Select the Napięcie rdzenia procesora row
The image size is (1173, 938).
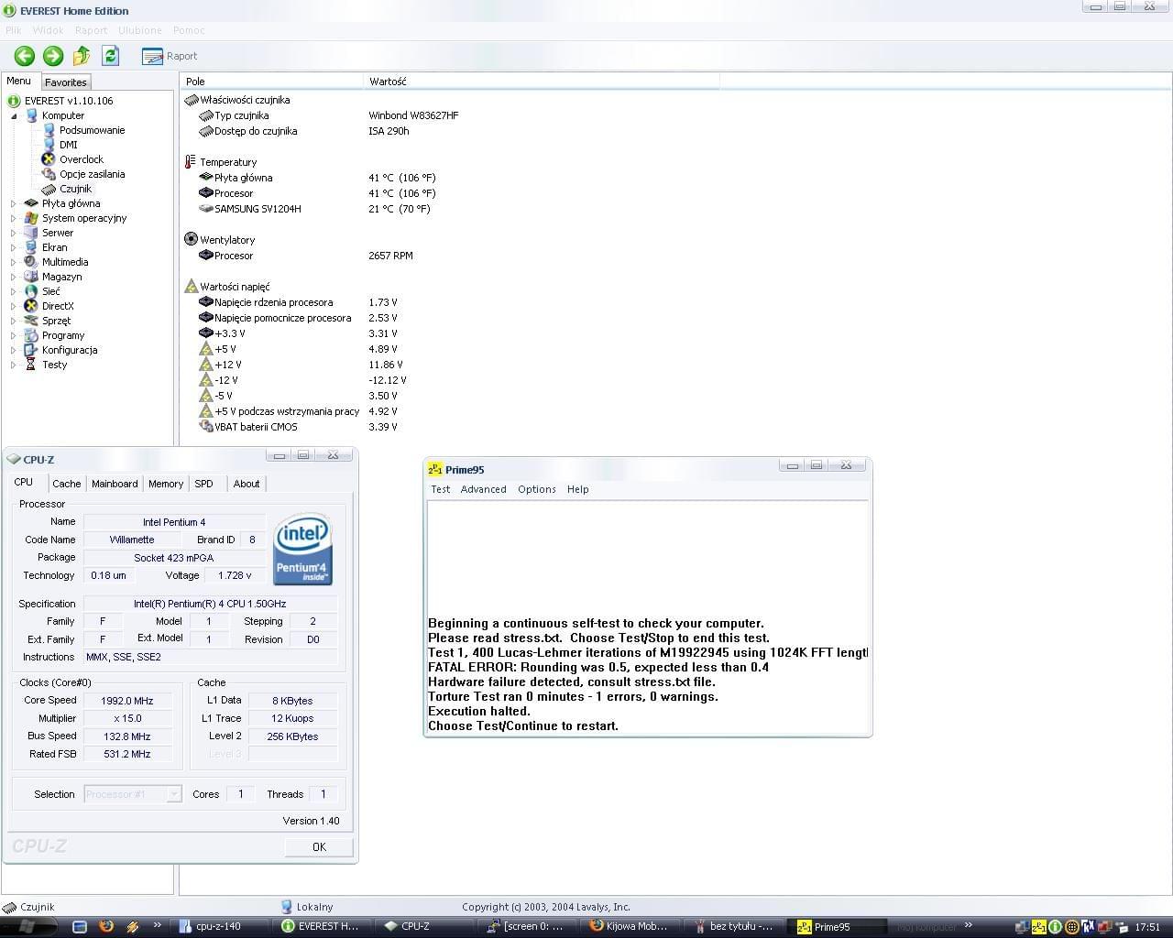click(x=298, y=302)
